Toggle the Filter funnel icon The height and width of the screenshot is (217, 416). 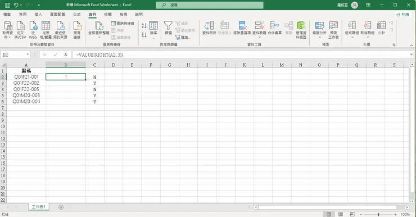[x=168, y=26]
